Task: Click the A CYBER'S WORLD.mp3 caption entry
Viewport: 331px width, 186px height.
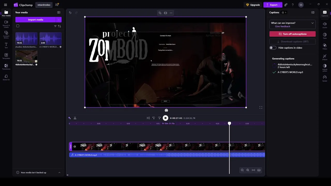Action: click(x=290, y=72)
